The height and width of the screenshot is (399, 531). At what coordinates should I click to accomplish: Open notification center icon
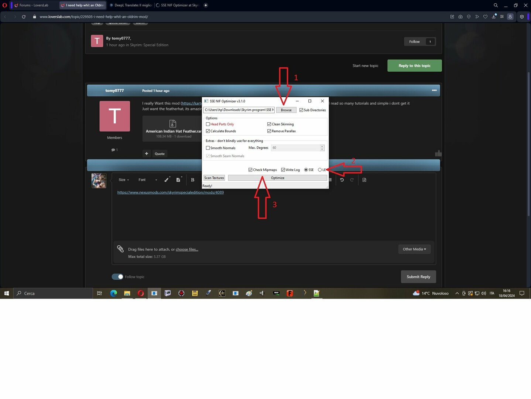522,293
